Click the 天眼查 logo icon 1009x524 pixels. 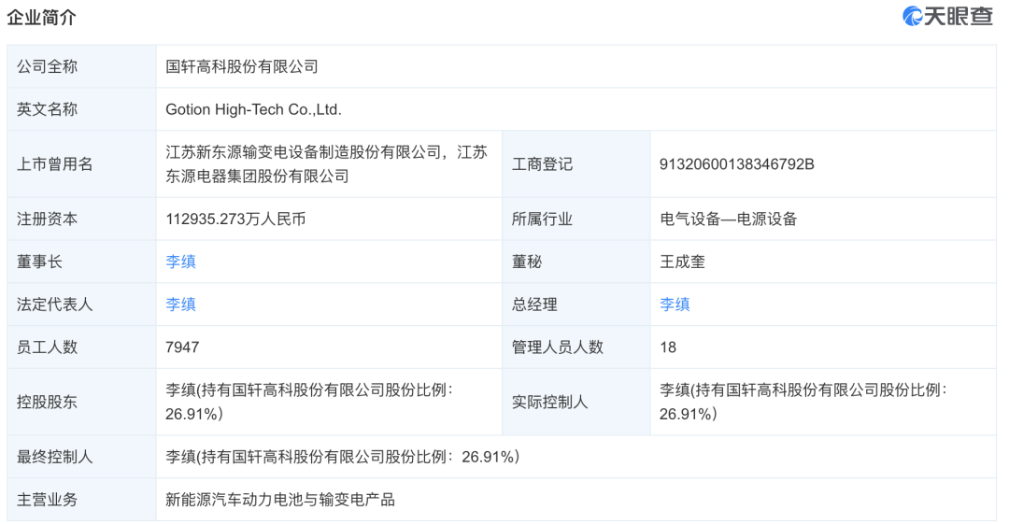click(x=913, y=16)
